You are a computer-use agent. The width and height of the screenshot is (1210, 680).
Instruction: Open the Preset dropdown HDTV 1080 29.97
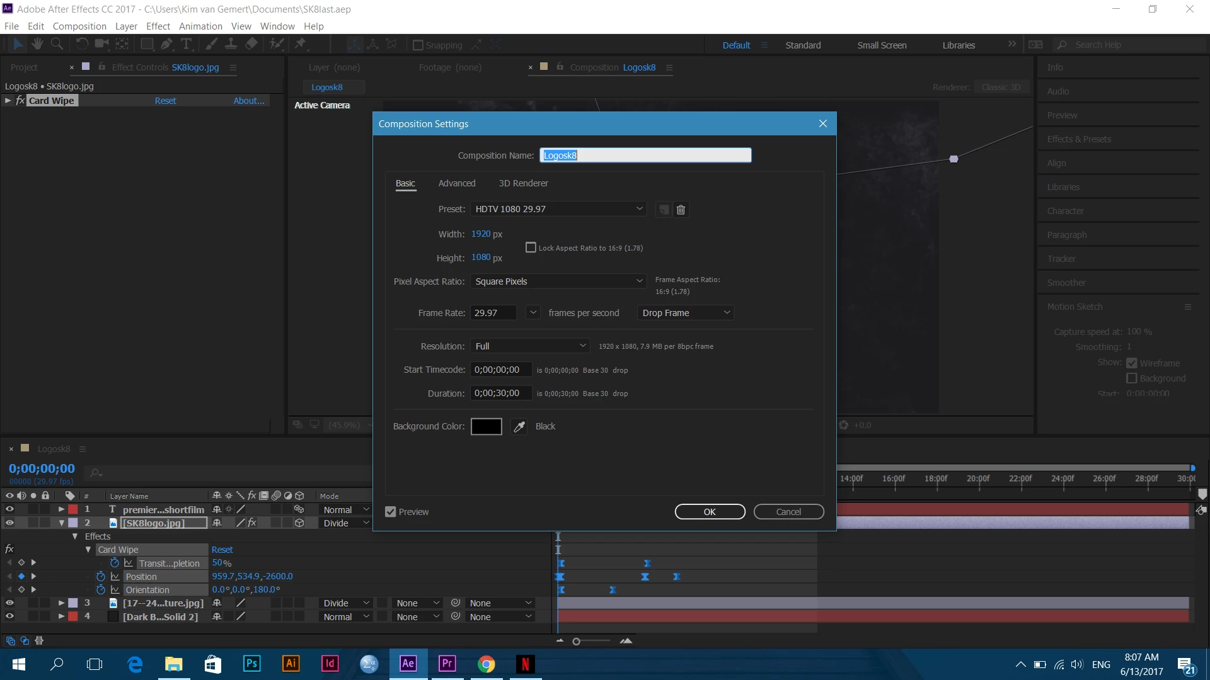[x=558, y=209]
